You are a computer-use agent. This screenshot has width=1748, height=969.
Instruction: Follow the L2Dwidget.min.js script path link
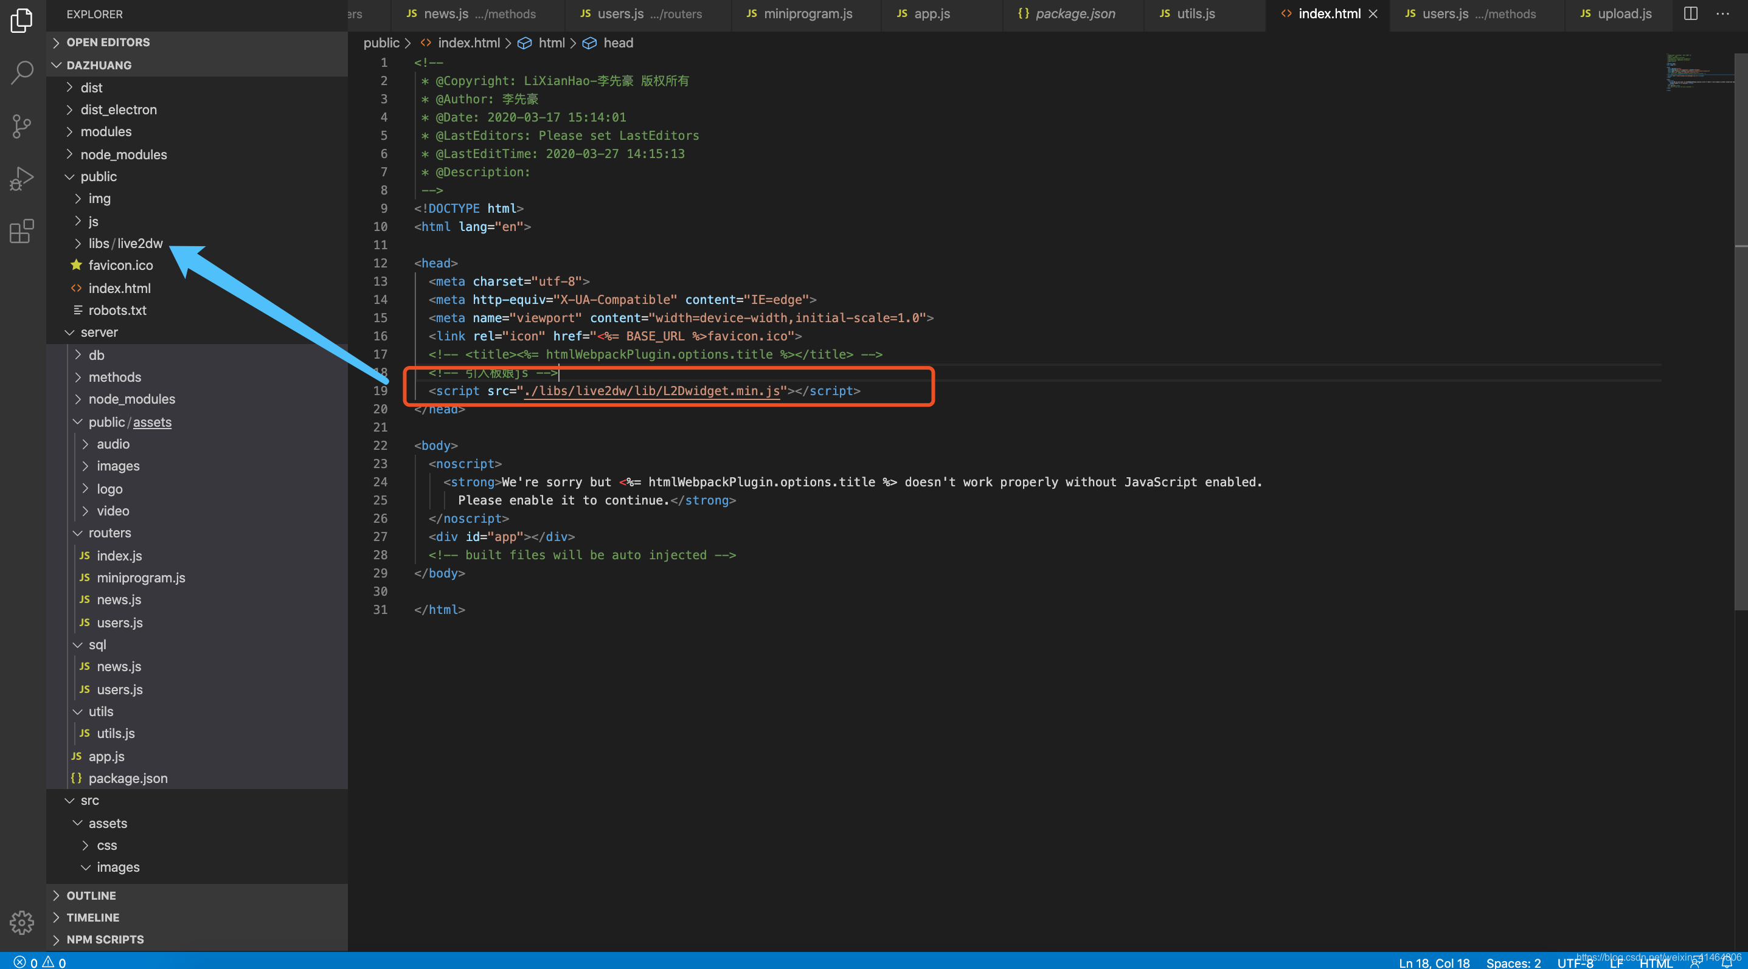pyautogui.click(x=651, y=391)
